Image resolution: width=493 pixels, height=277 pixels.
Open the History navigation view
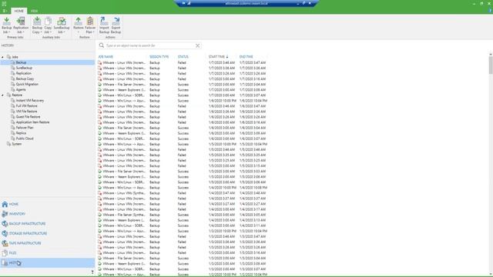[x=47, y=263]
